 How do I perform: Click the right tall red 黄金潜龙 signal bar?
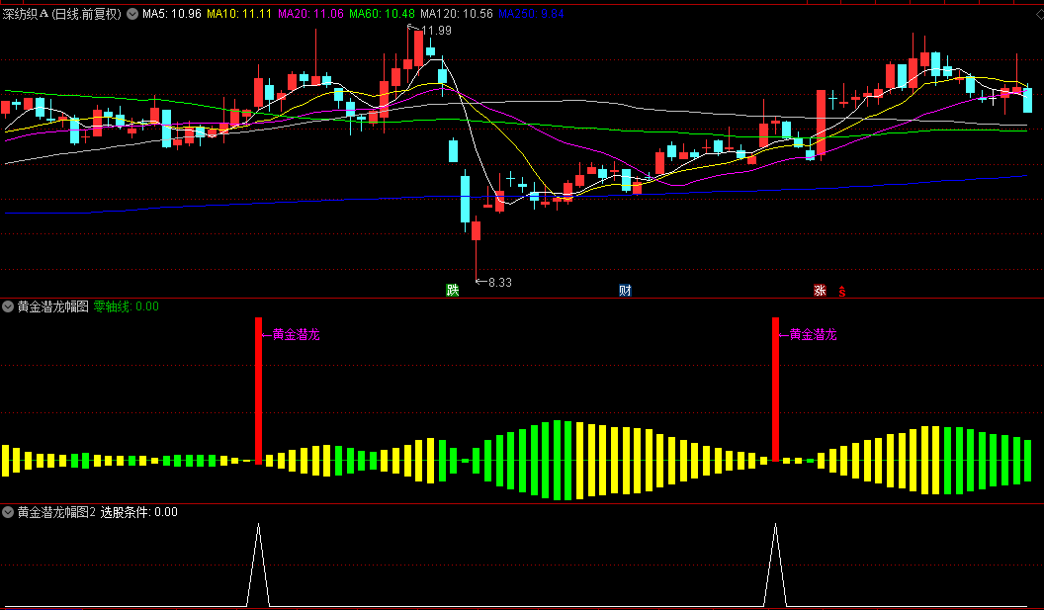pos(775,389)
